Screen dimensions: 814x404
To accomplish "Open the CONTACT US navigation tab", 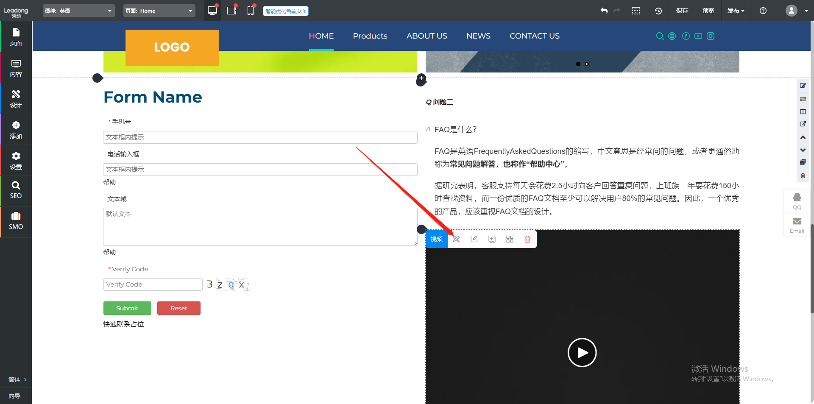I will (534, 36).
